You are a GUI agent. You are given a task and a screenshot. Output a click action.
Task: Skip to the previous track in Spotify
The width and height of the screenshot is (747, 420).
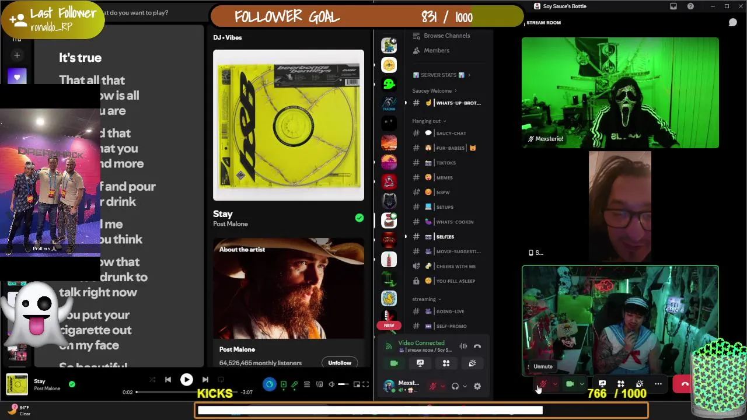(x=168, y=380)
